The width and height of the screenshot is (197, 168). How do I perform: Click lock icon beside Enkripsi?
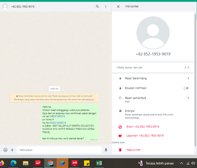click(120, 111)
